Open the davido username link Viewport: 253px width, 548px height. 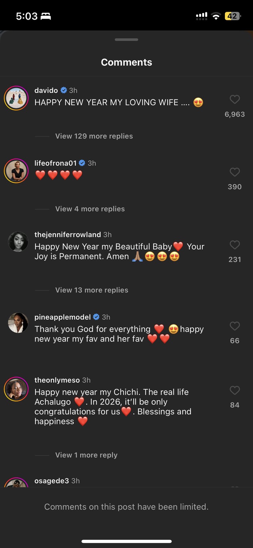(46, 90)
